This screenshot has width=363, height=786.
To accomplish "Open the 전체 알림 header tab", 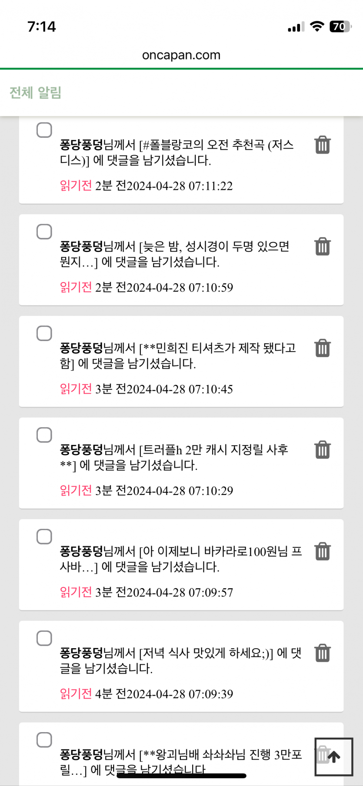I will [x=35, y=93].
